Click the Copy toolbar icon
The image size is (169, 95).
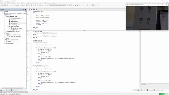[16, 5]
